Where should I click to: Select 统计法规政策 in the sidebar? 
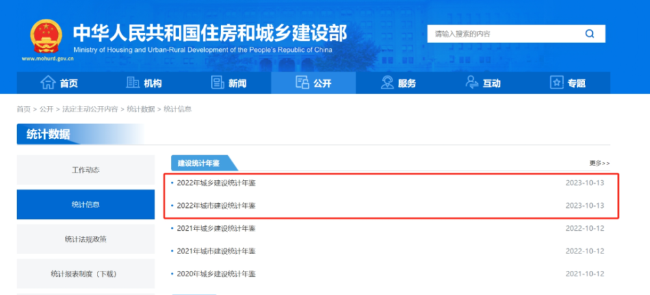[x=86, y=239]
